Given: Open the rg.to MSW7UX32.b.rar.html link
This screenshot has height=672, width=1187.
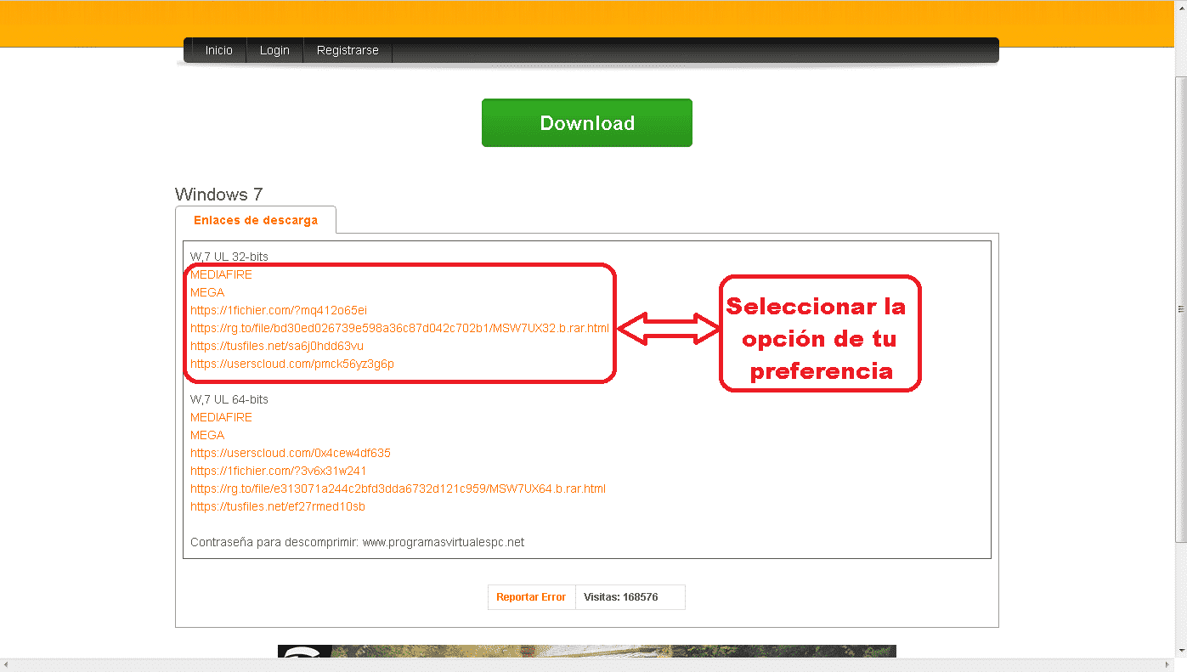Looking at the screenshot, I should [399, 328].
